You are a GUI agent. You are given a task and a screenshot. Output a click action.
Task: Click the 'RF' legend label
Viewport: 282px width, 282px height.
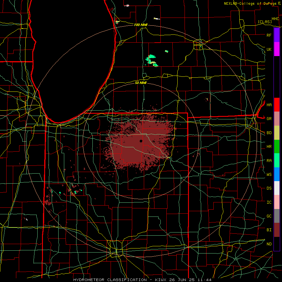click(x=269, y=35)
